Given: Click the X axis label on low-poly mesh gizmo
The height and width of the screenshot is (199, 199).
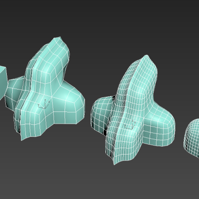Looking at the screenshot, I should click(49, 102).
